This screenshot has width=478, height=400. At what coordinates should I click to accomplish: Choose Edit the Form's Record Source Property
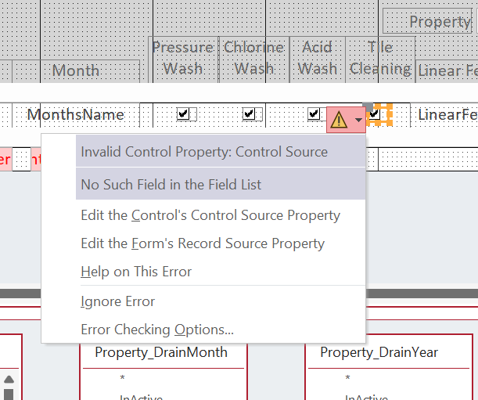click(203, 243)
